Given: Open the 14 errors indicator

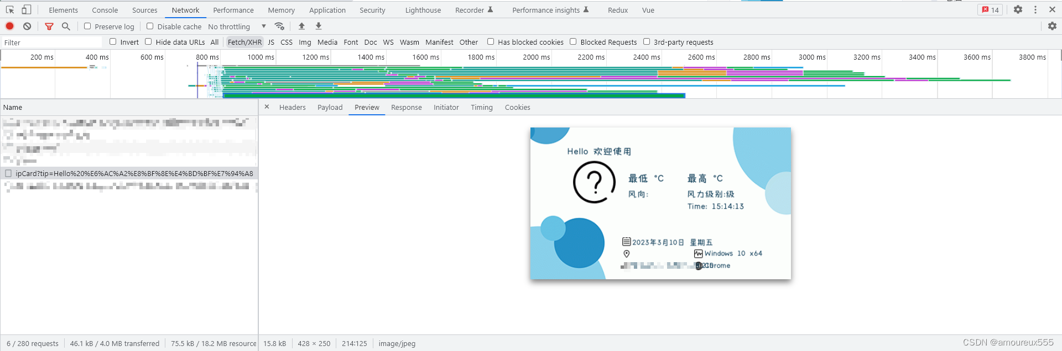Looking at the screenshot, I should pyautogui.click(x=990, y=10).
